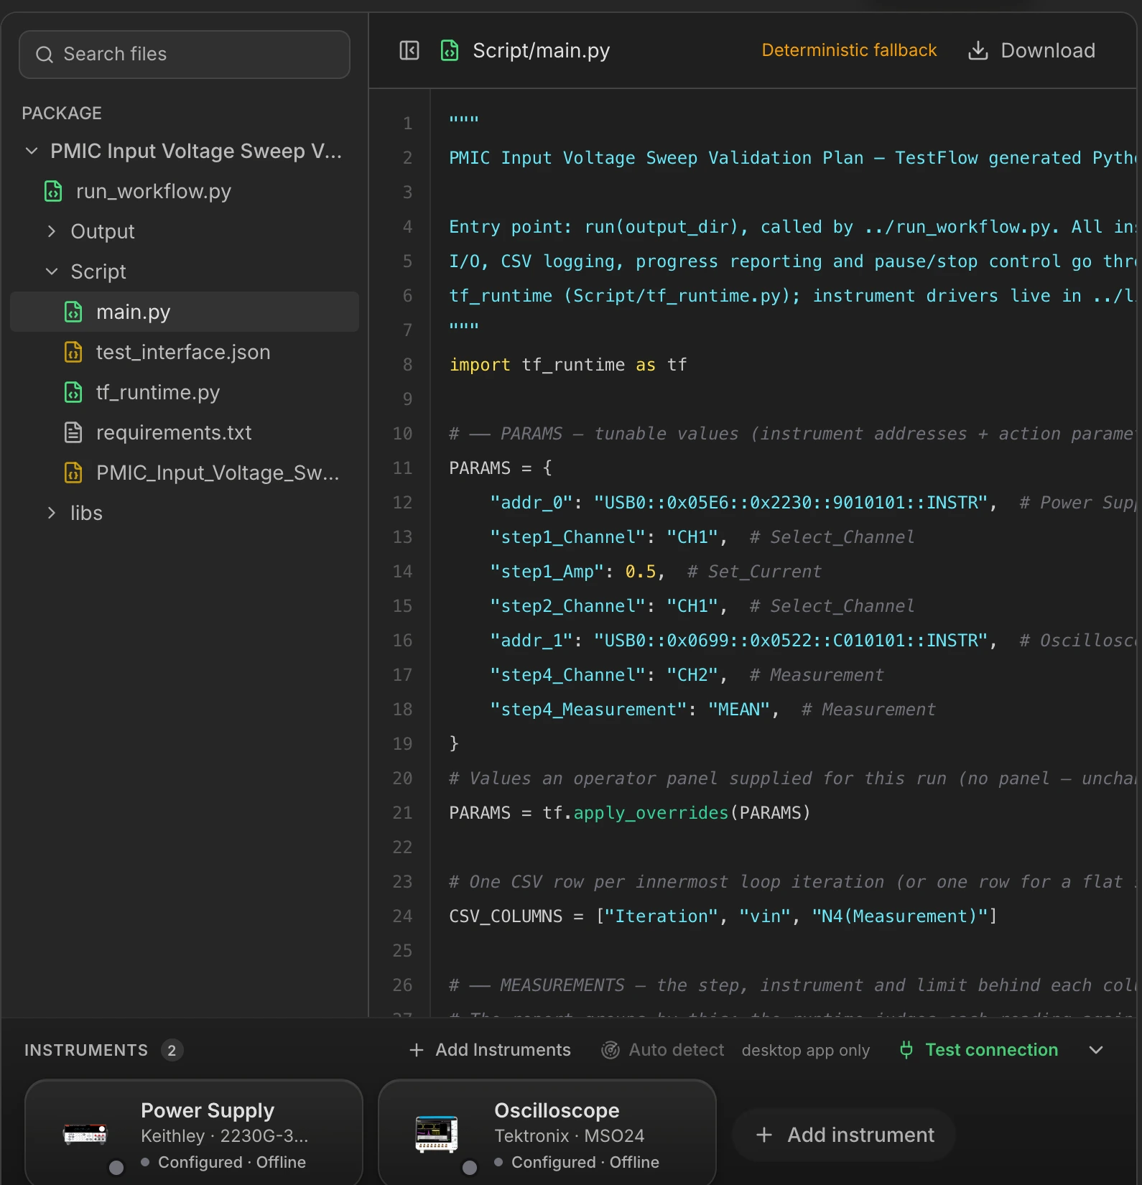Download the current script
Screen dimensions: 1142x1185
point(1032,50)
